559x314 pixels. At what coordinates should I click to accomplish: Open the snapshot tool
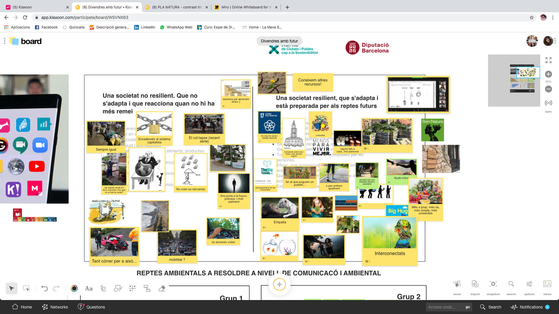[x=493, y=284]
